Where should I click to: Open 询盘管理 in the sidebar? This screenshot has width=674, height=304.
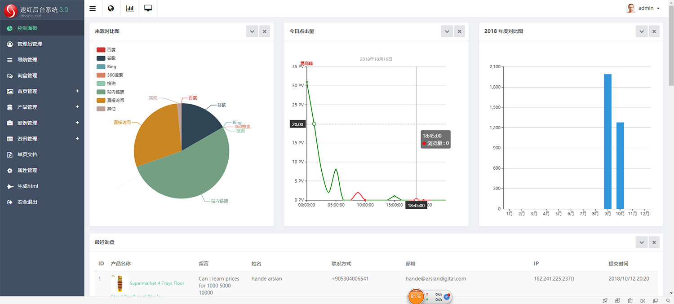tap(27, 76)
